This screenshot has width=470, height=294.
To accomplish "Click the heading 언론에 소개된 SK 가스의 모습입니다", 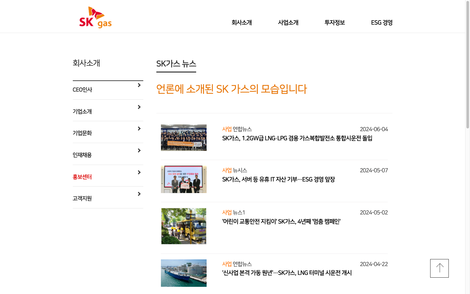I will [x=231, y=89].
